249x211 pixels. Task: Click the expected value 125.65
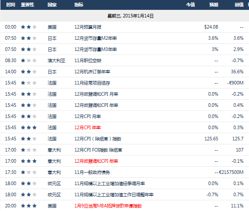pos(211,139)
